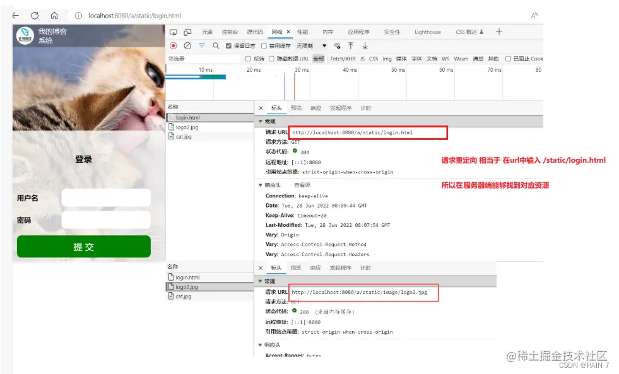The width and height of the screenshot is (619, 374).
Task: Collapse the upper 常规 section
Action: (x=260, y=122)
